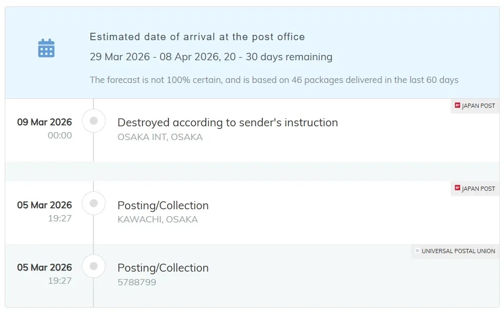The image size is (504, 316).
Task: Click the Japan Post logo on Destroyed entry
Action: (x=458, y=106)
